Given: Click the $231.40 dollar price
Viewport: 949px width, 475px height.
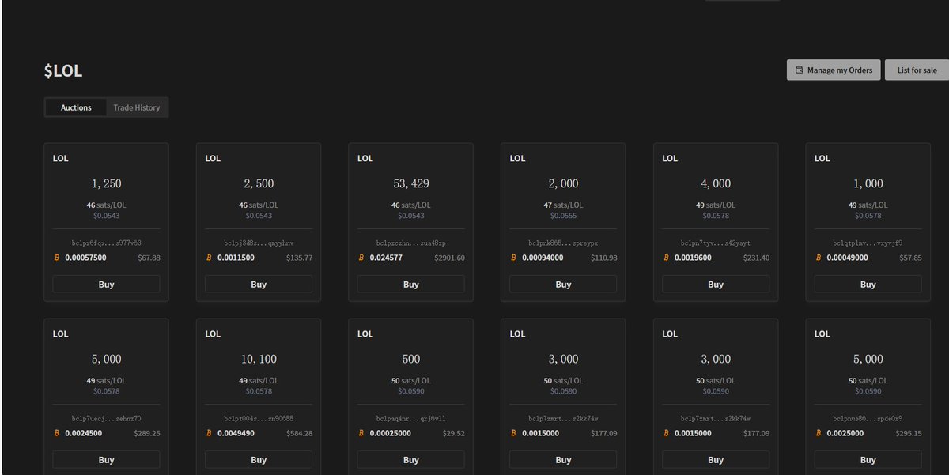Looking at the screenshot, I should 756,258.
